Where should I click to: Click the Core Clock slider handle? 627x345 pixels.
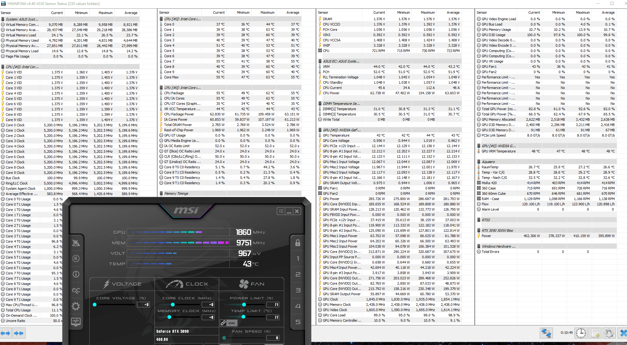tap(173, 305)
